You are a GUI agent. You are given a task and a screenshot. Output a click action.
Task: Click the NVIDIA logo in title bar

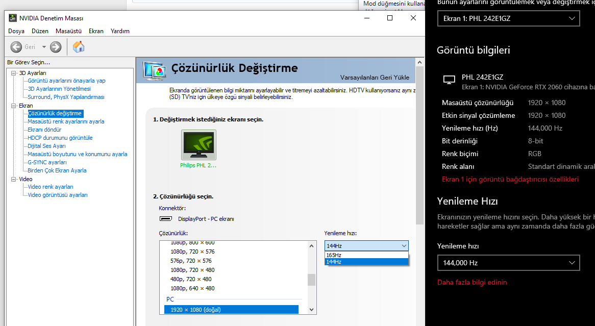click(x=13, y=18)
